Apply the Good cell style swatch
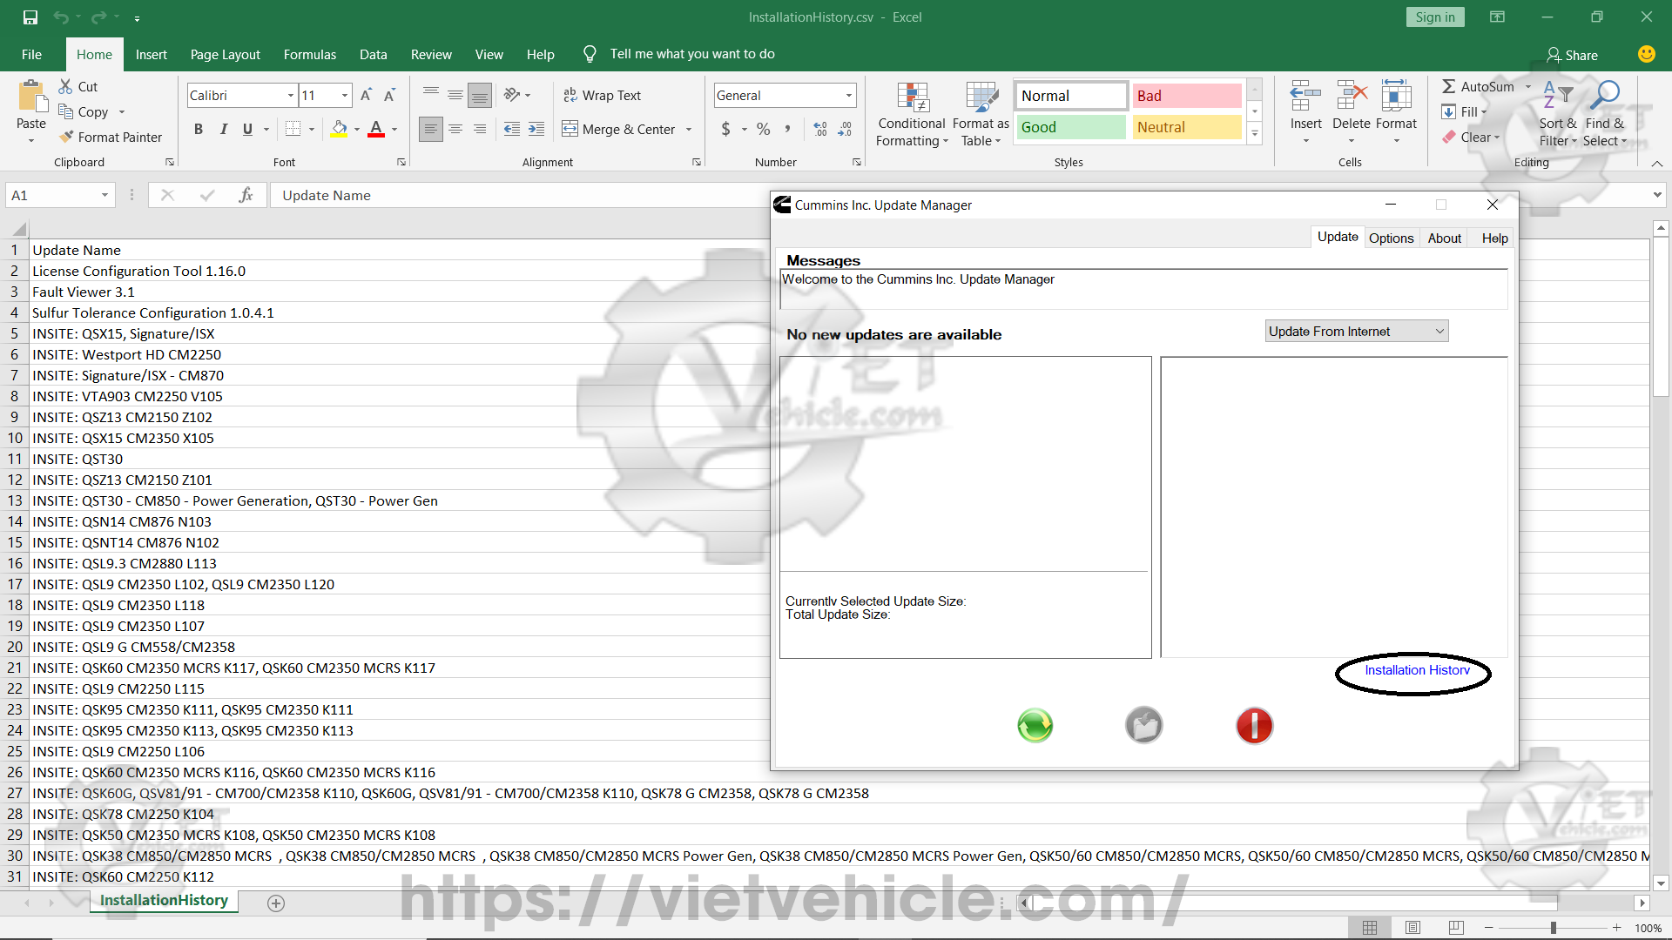 [x=1070, y=127]
